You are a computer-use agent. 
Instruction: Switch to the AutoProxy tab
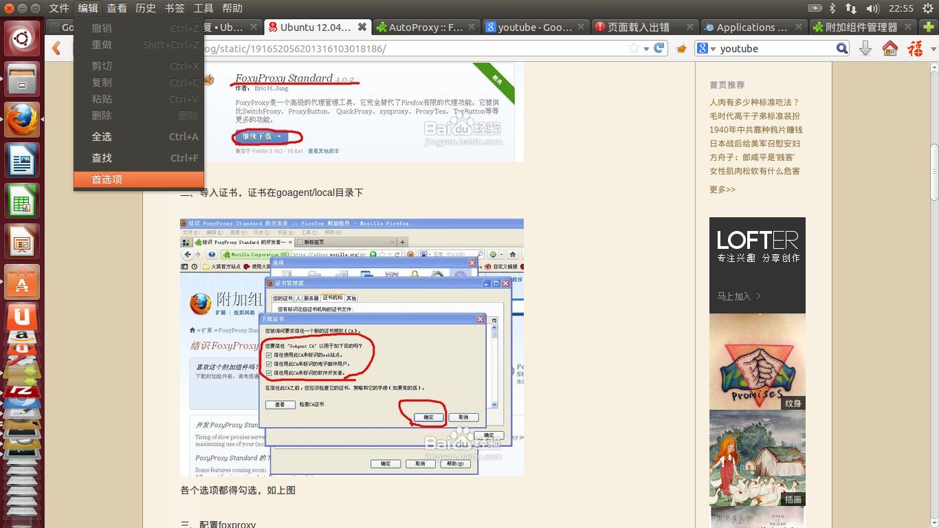pyautogui.click(x=426, y=27)
